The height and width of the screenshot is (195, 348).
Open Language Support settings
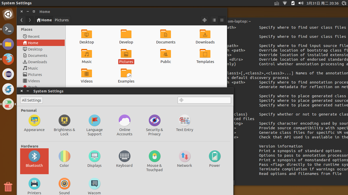click(x=95, y=125)
